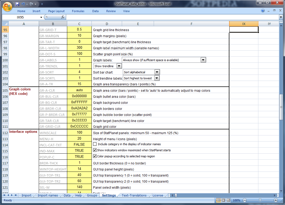Switch to the Groups sheet tab

tap(92, 195)
